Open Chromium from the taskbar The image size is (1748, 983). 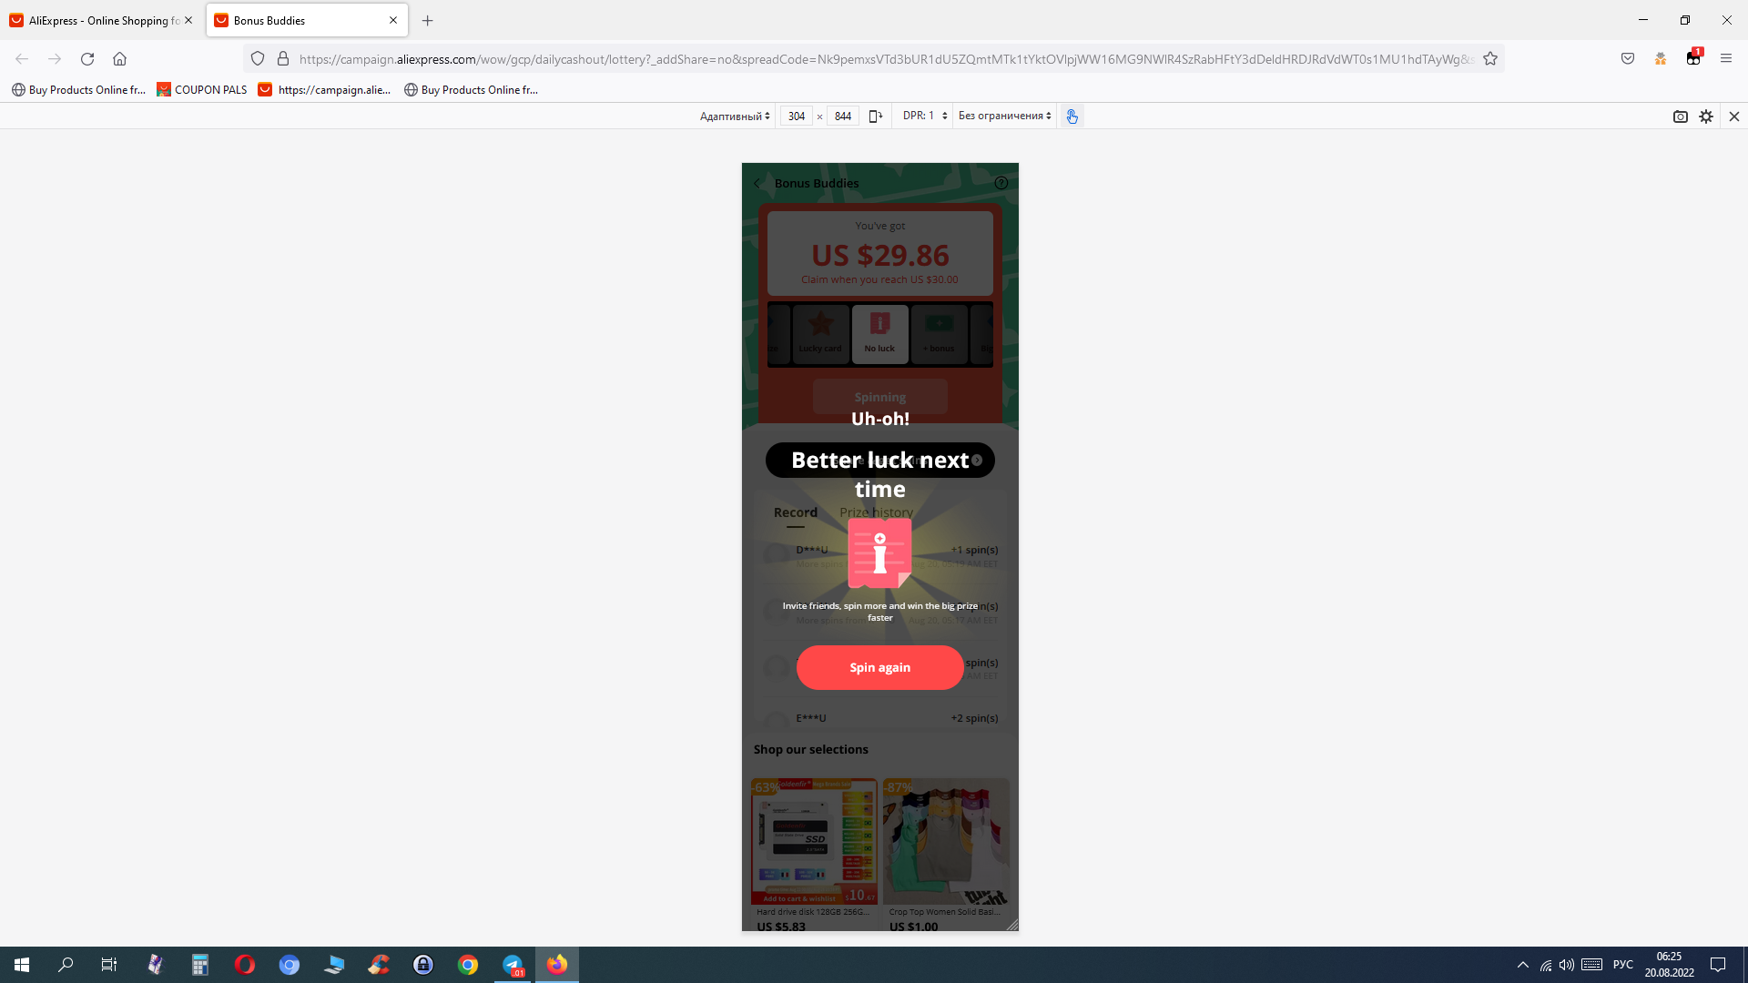pos(290,965)
